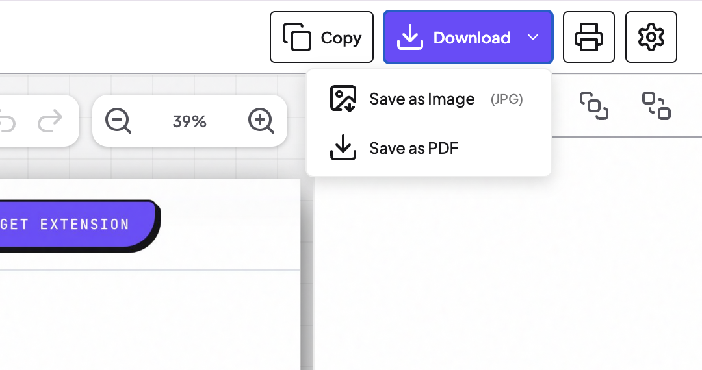
Task: Click the image download icon beside Save as Image
Action: click(343, 98)
